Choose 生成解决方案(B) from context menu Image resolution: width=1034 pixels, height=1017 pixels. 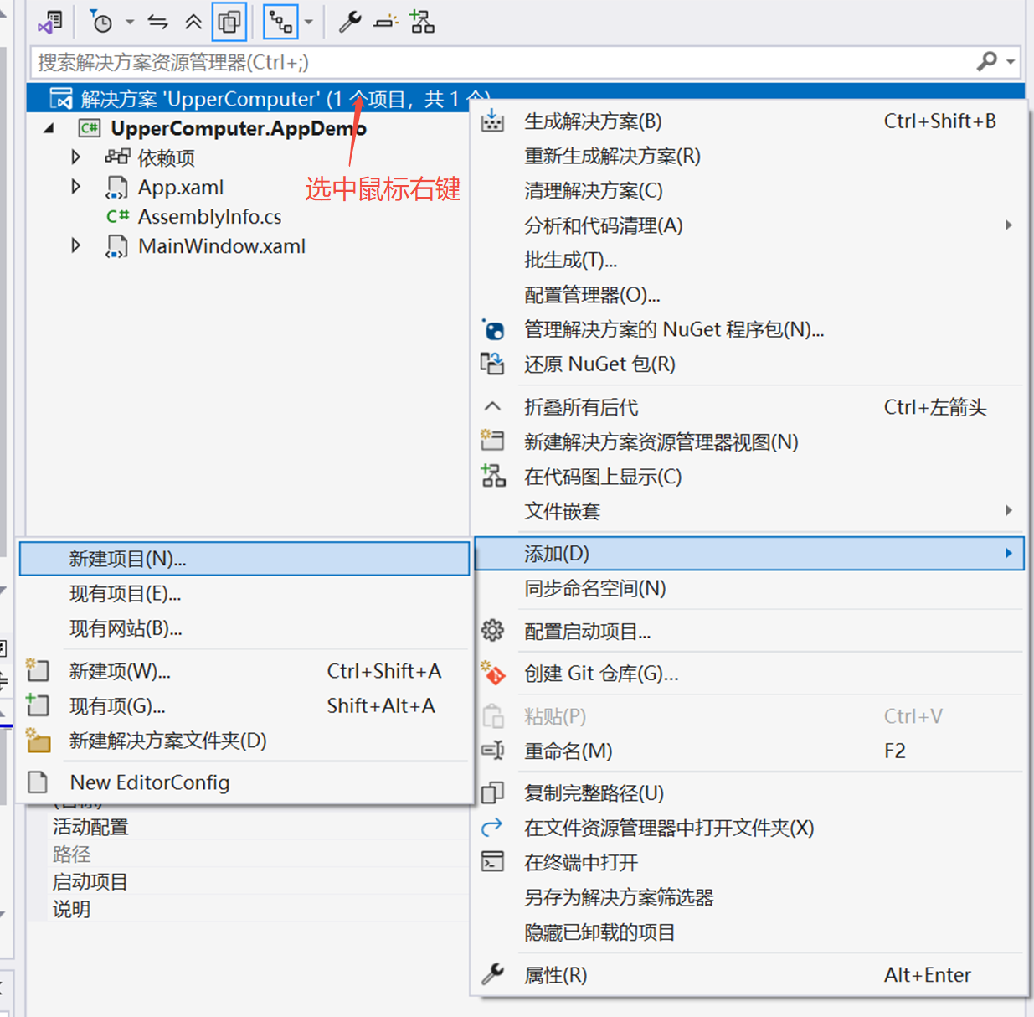[749, 121]
